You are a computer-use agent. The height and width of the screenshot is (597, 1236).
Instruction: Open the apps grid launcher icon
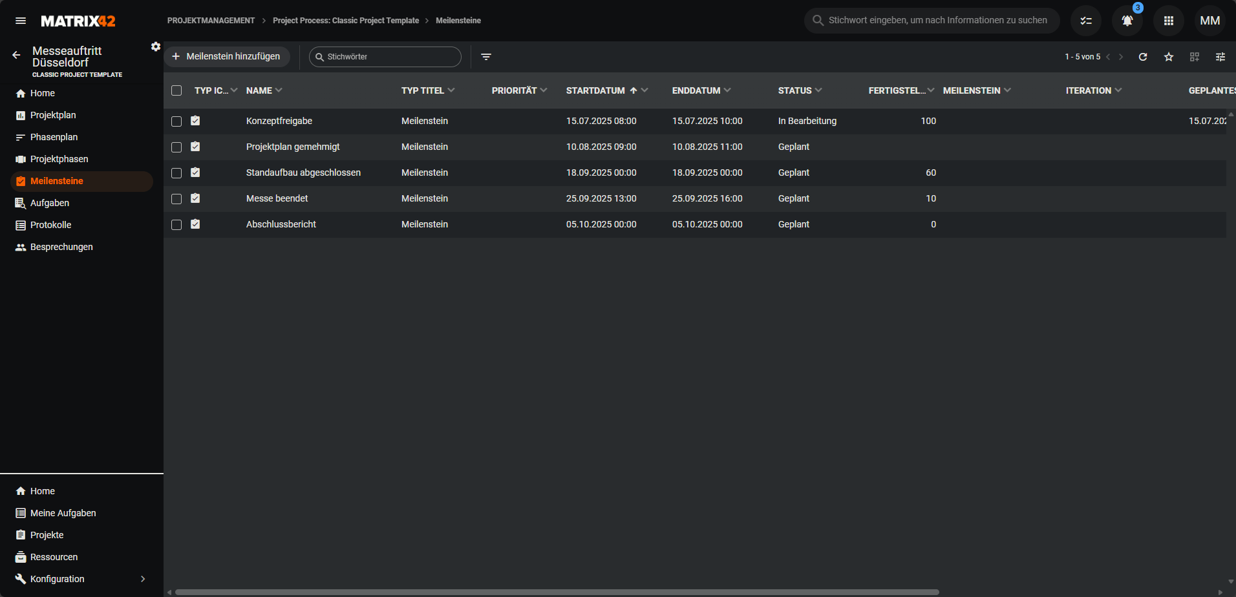point(1168,21)
